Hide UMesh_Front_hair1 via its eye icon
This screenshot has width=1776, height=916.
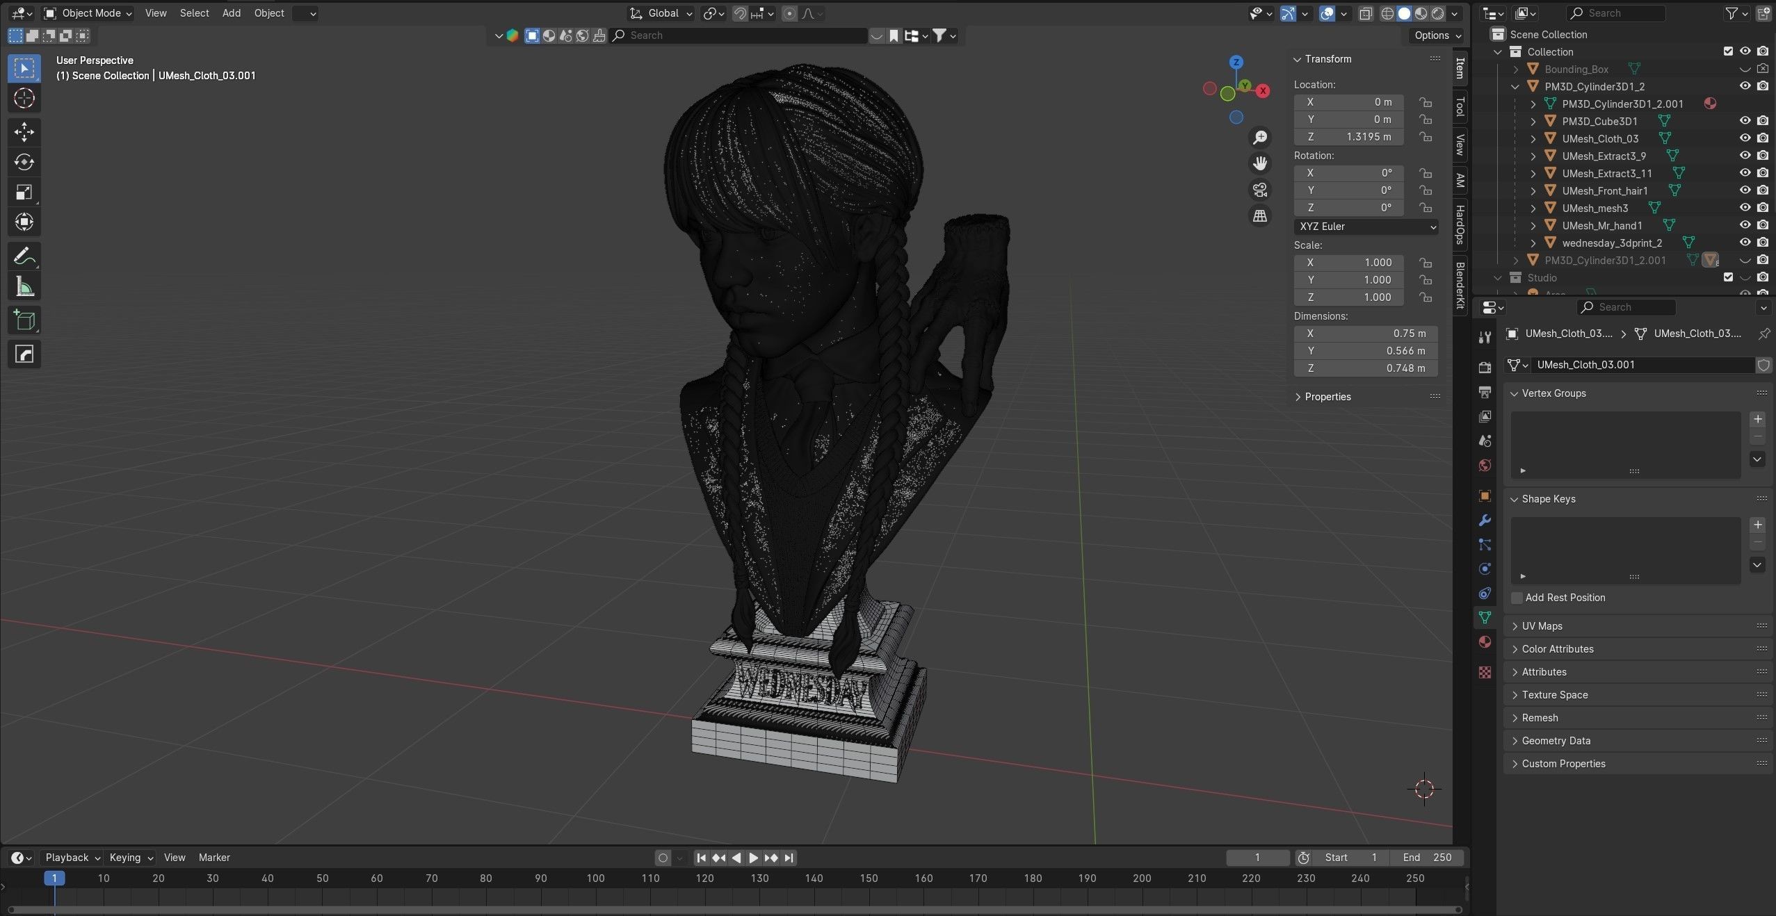coord(1745,190)
